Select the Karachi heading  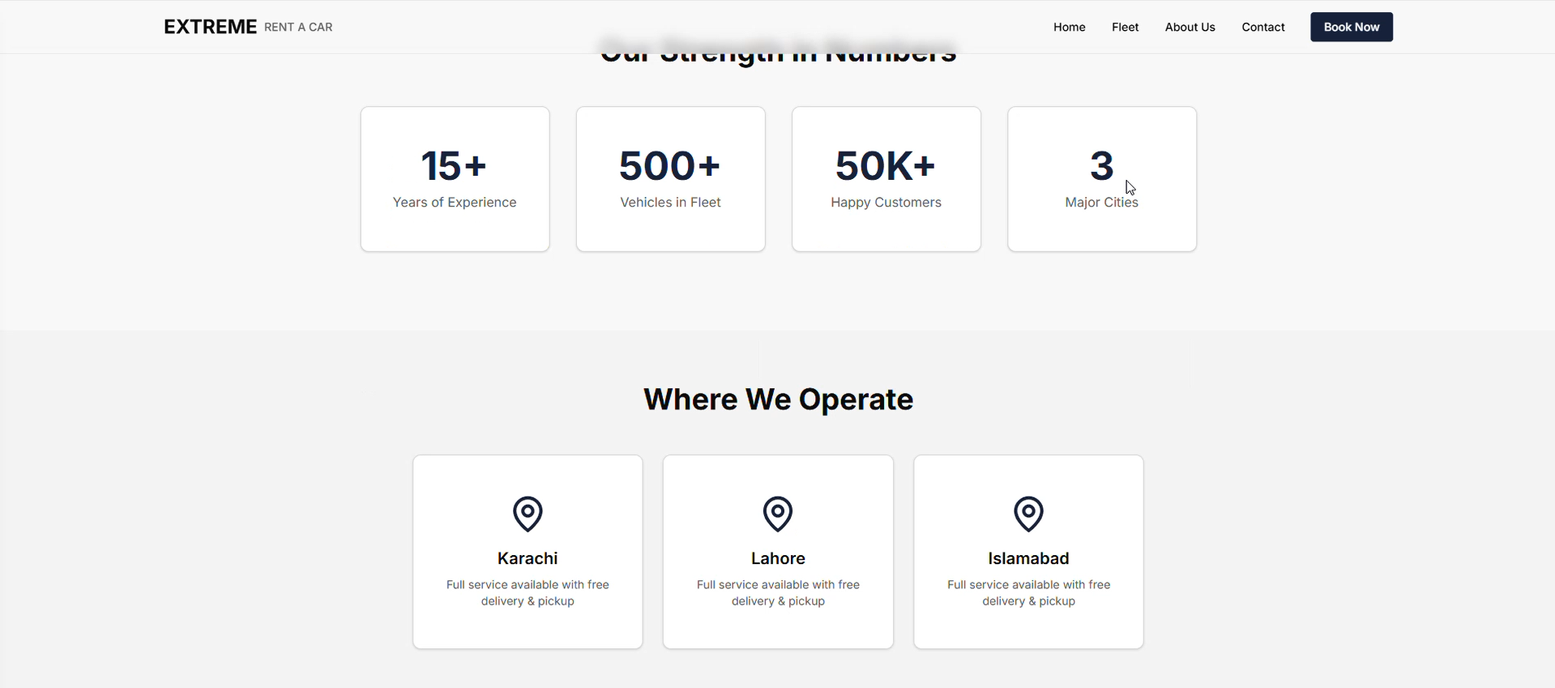(528, 558)
